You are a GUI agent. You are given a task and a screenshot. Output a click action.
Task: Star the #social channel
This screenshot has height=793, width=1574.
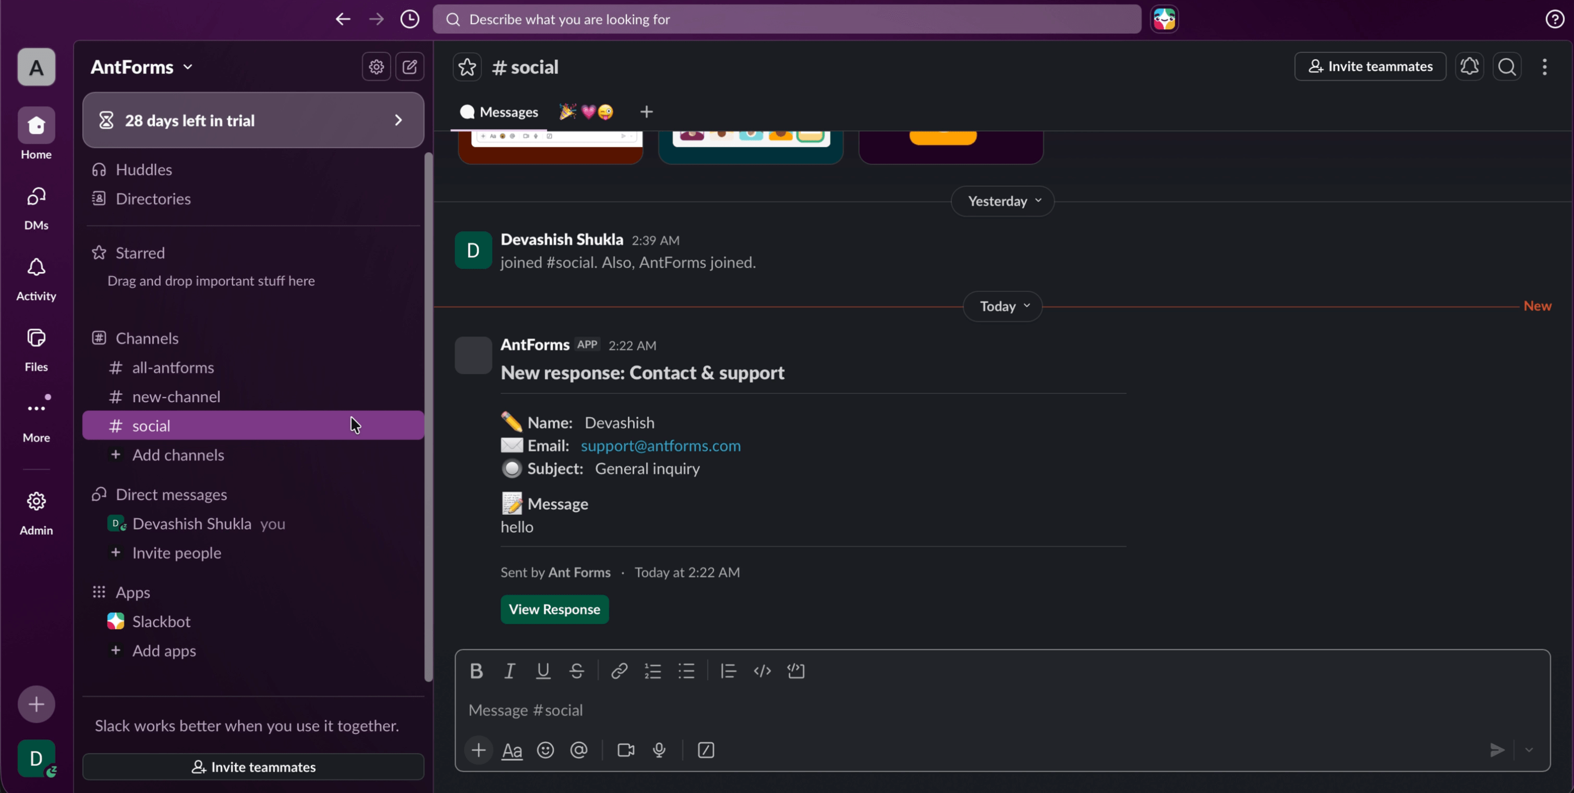(466, 67)
